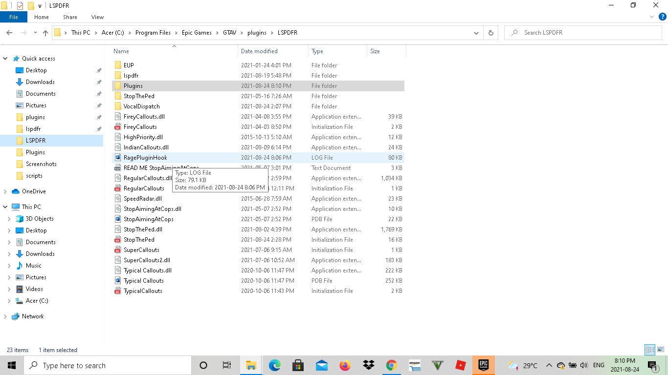Click the GTAV breadcrumb in address bar
This screenshot has height=375, width=668.
pyautogui.click(x=229, y=33)
